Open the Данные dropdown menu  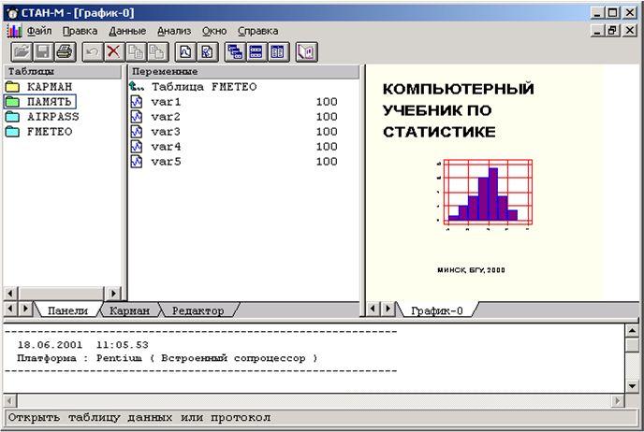(127, 31)
